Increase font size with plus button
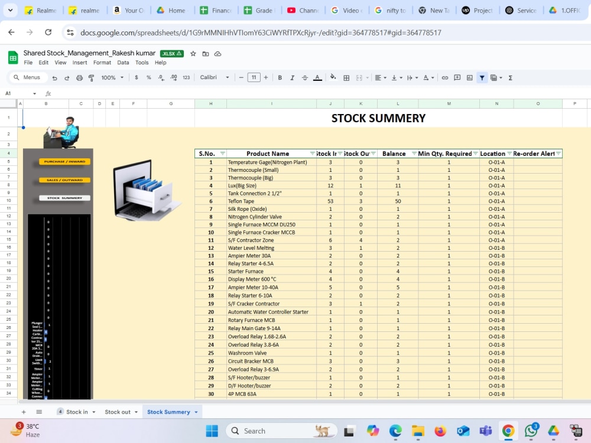591x443 pixels. (266, 77)
